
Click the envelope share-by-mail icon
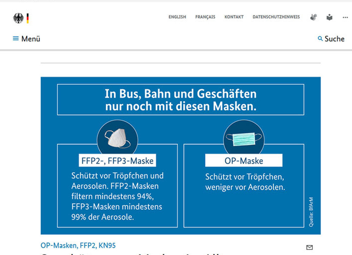[309, 248]
